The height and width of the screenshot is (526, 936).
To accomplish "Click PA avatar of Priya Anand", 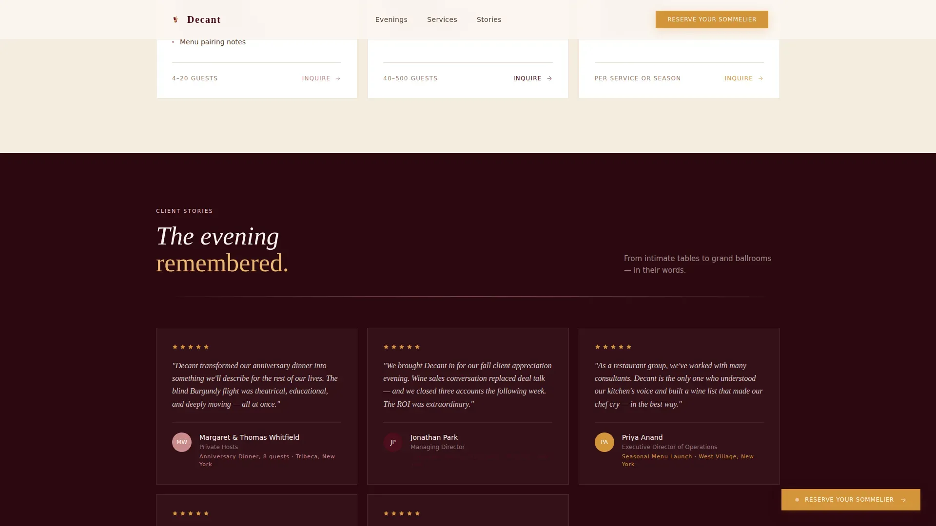I will pyautogui.click(x=604, y=442).
